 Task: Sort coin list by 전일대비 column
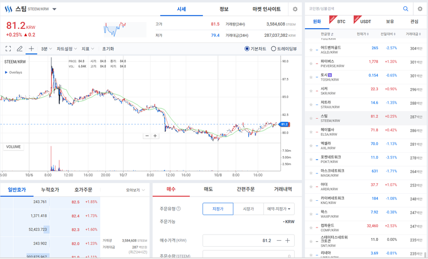(x=388, y=34)
